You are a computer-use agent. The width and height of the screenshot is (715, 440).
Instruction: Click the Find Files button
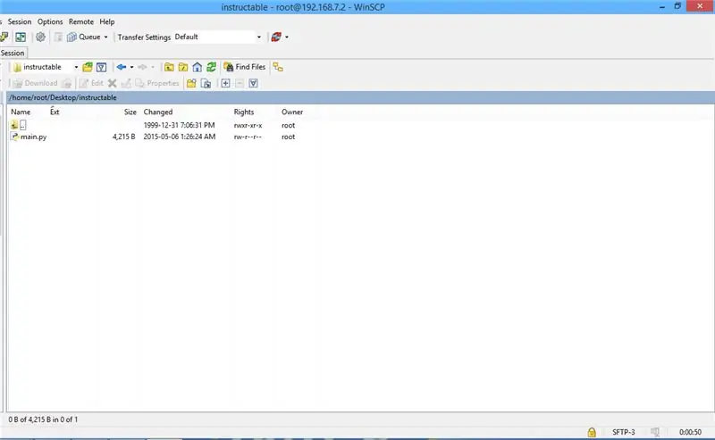point(244,67)
